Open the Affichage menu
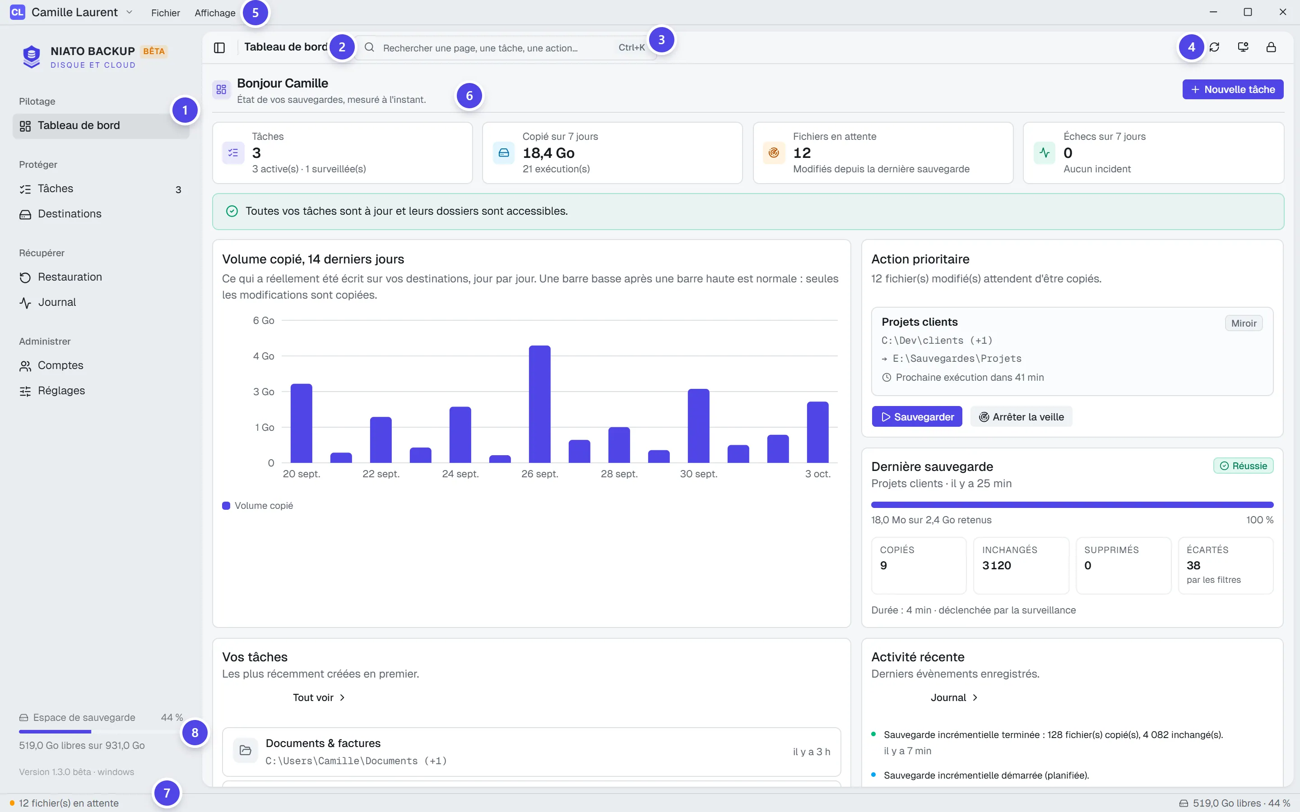 [215, 12]
